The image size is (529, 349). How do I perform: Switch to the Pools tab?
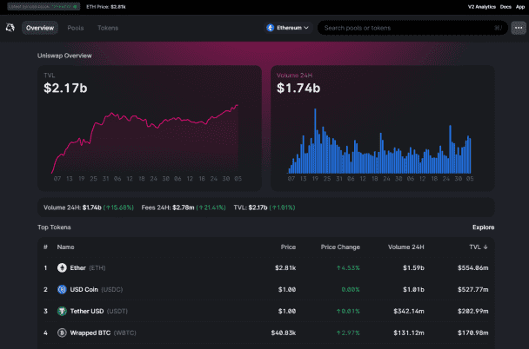pyautogui.click(x=76, y=28)
